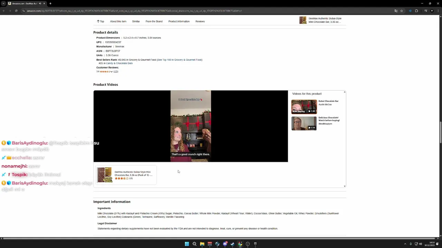Open a new browser tab
The width and height of the screenshot is (442, 248).
(x=50, y=3)
